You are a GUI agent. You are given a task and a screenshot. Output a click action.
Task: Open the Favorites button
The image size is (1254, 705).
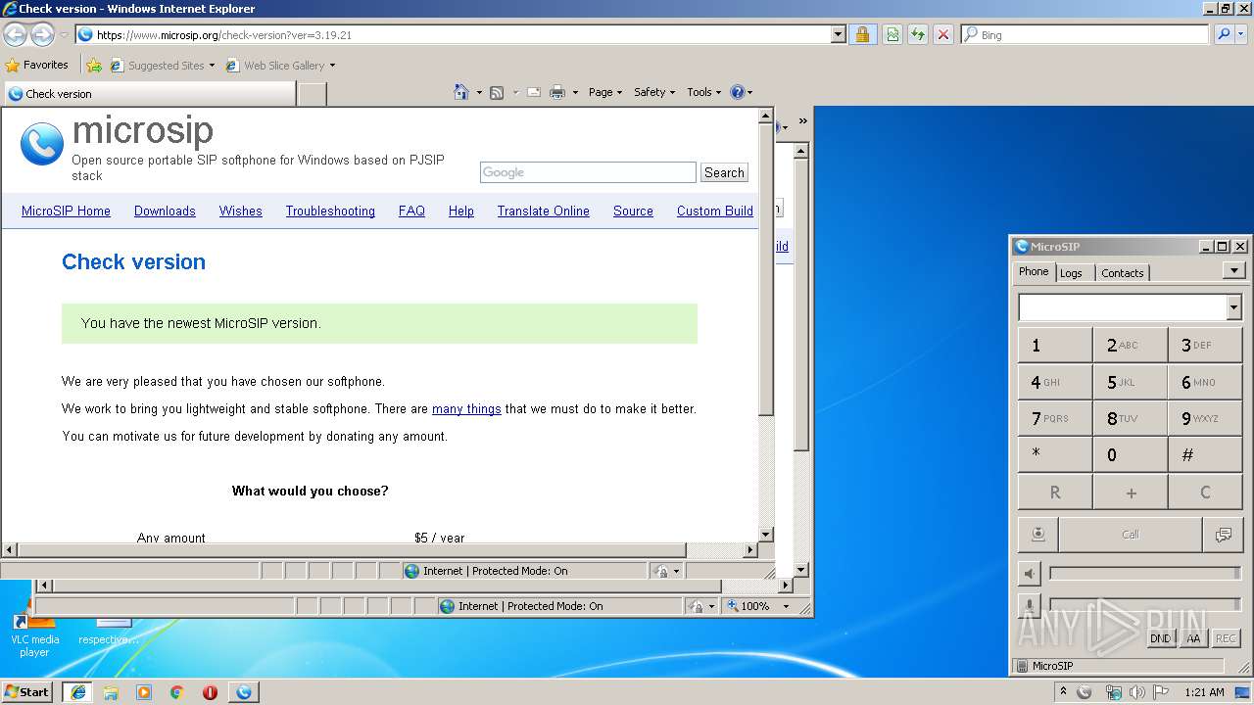(x=37, y=66)
